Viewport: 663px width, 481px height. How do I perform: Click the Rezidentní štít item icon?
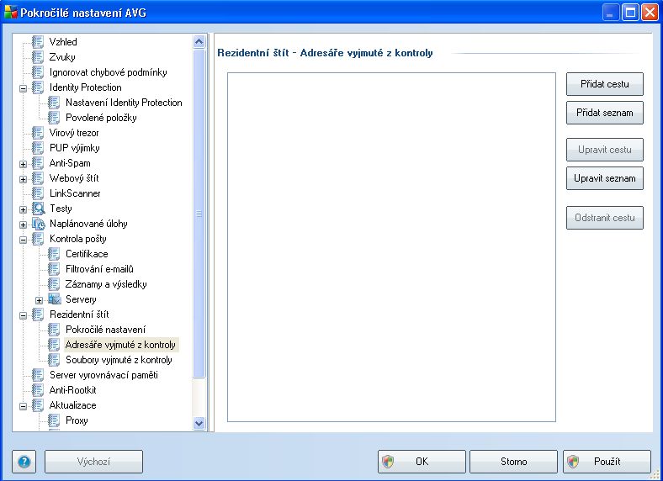click(x=38, y=314)
